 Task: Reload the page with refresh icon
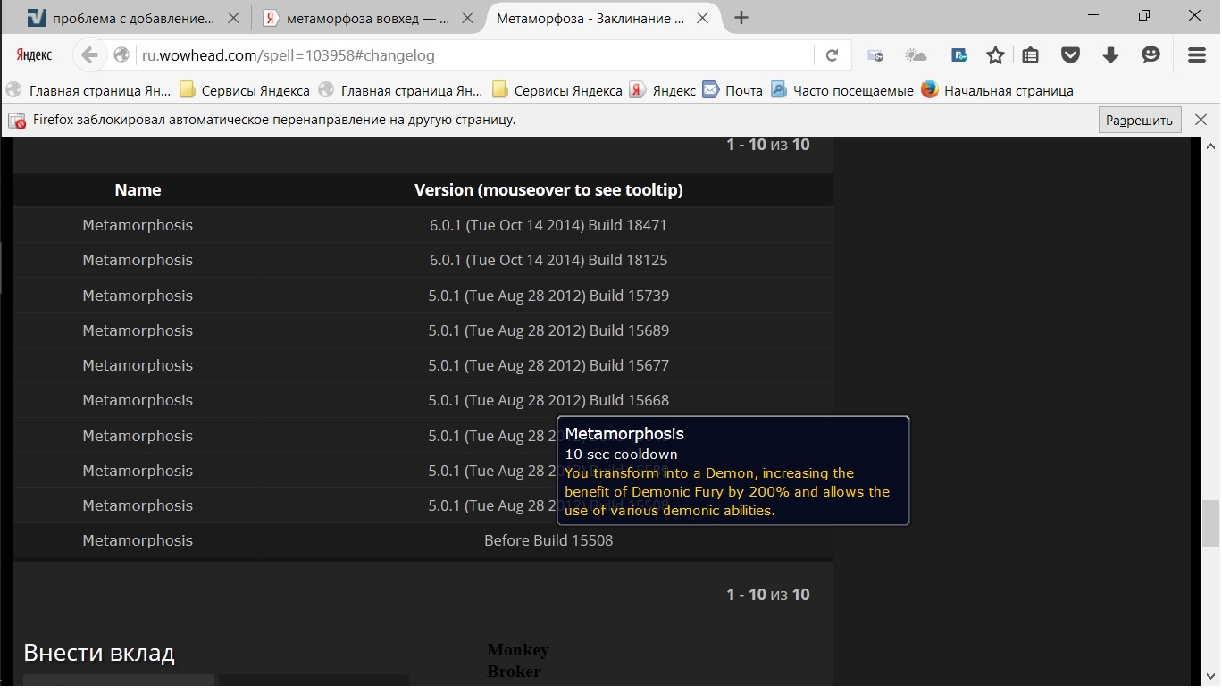click(x=832, y=55)
